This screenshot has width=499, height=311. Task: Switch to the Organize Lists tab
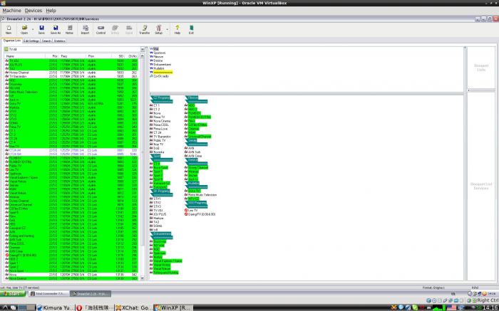click(x=12, y=41)
